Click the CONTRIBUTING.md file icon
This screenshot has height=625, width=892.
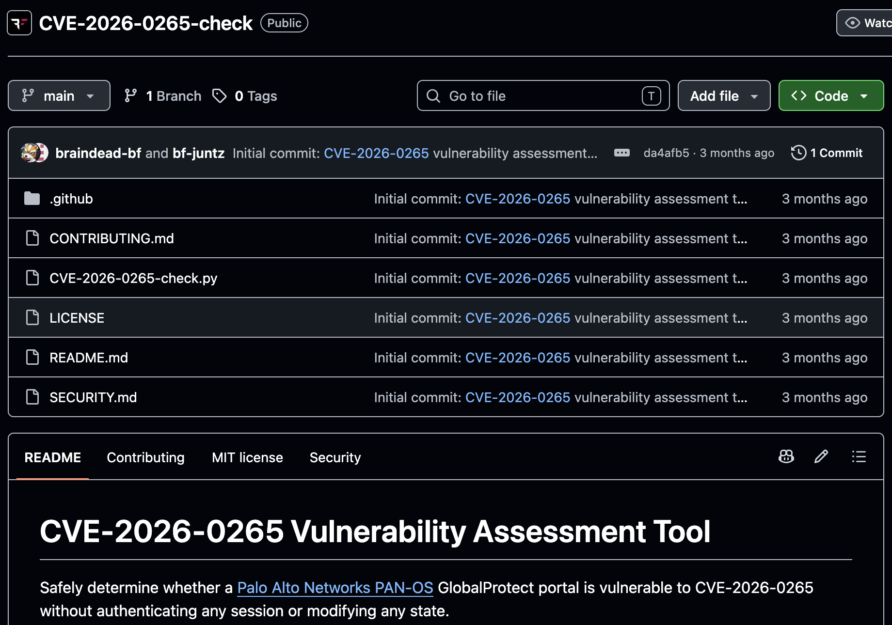point(32,238)
